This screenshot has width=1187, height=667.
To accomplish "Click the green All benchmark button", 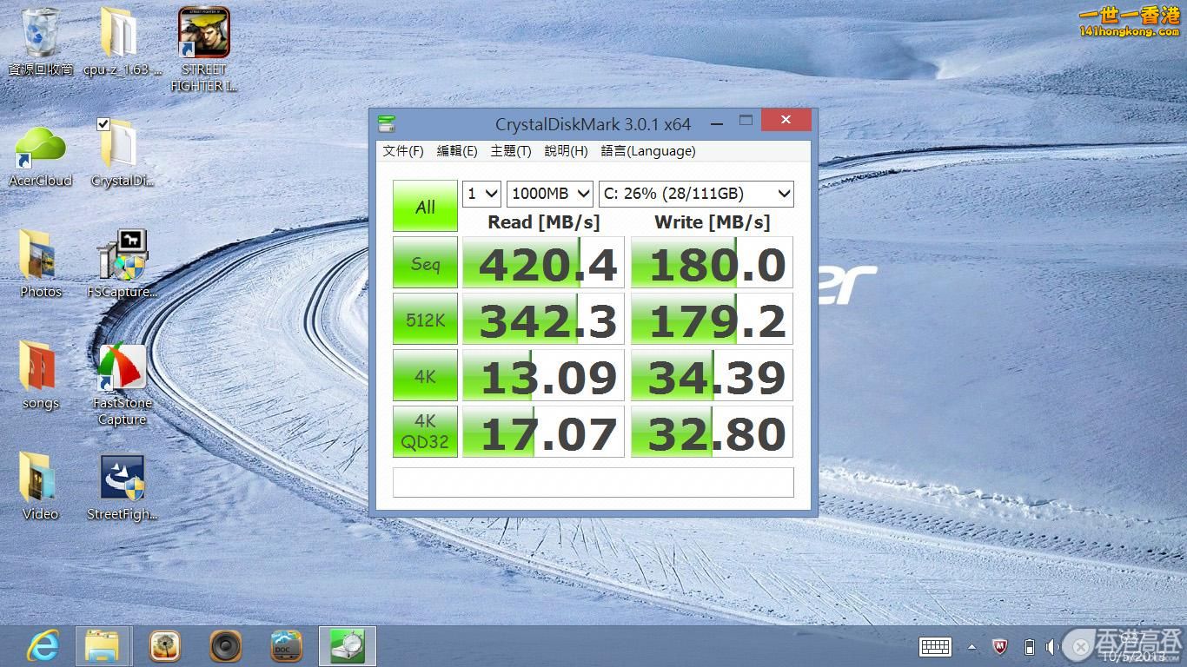I will click(425, 207).
